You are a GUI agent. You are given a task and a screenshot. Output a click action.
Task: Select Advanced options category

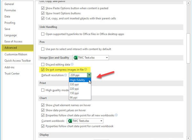[x=17, y=48]
